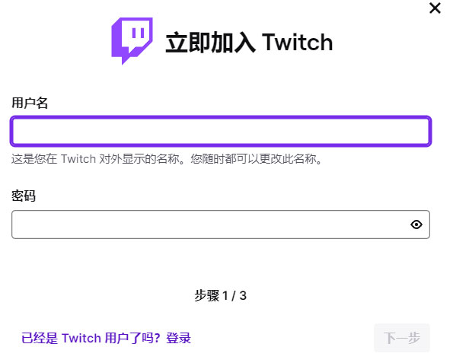Focus the 用户名 username input field

tap(221, 131)
